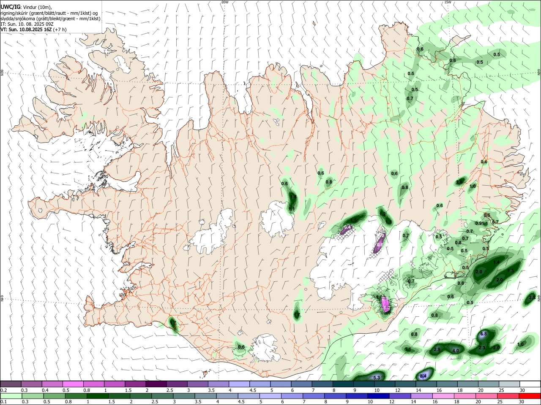Pick the very dark purple 2 mm swatch
The height and width of the screenshot is (405, 541).
[x=156, y=384]
